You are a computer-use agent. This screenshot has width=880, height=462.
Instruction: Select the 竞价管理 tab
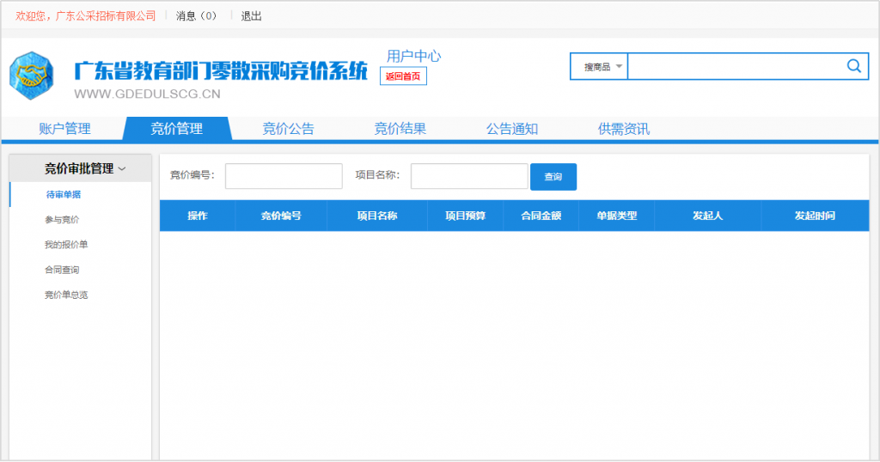(177, 129)
